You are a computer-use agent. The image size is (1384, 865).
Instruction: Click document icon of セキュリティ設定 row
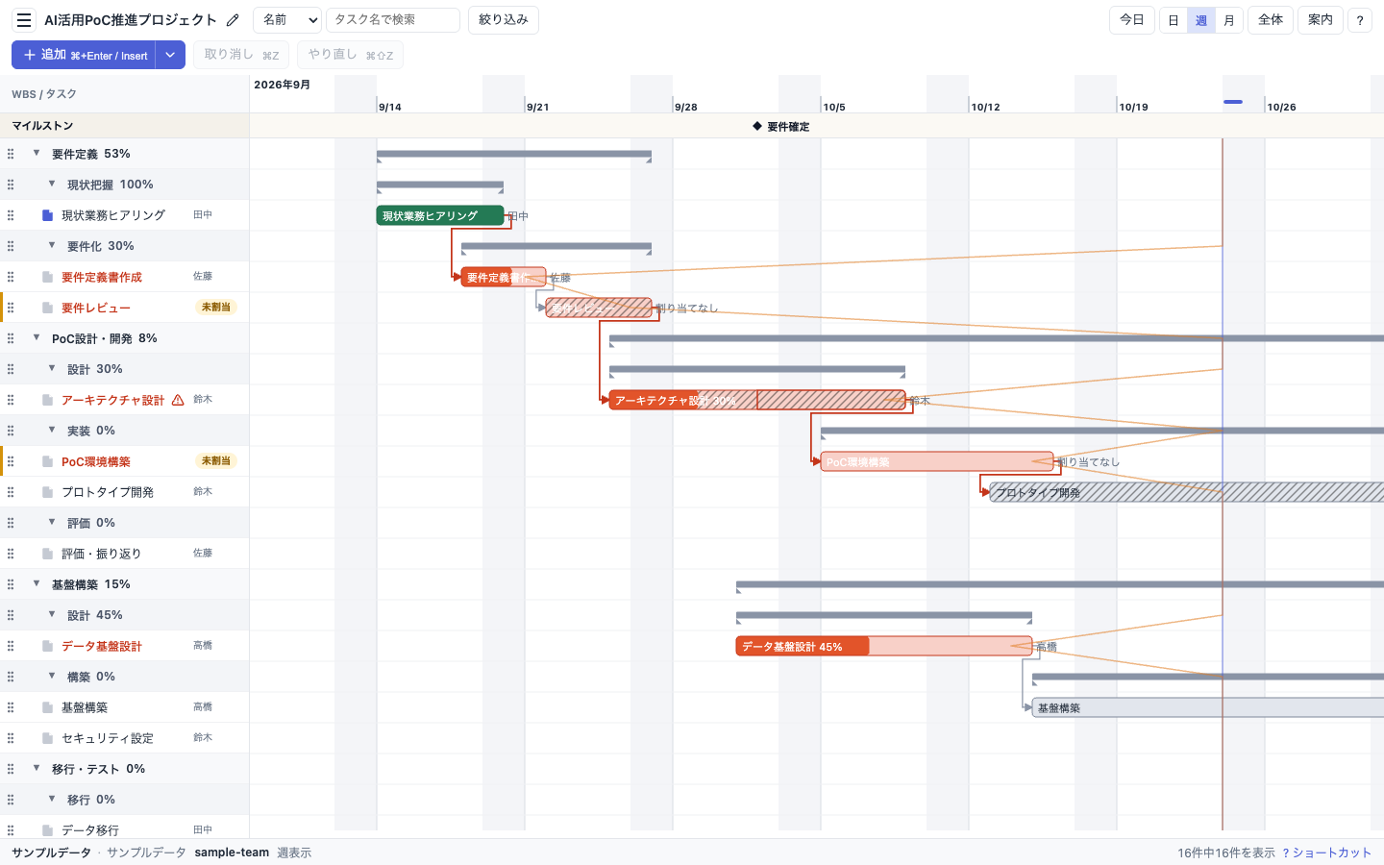[x=47, y=738]
